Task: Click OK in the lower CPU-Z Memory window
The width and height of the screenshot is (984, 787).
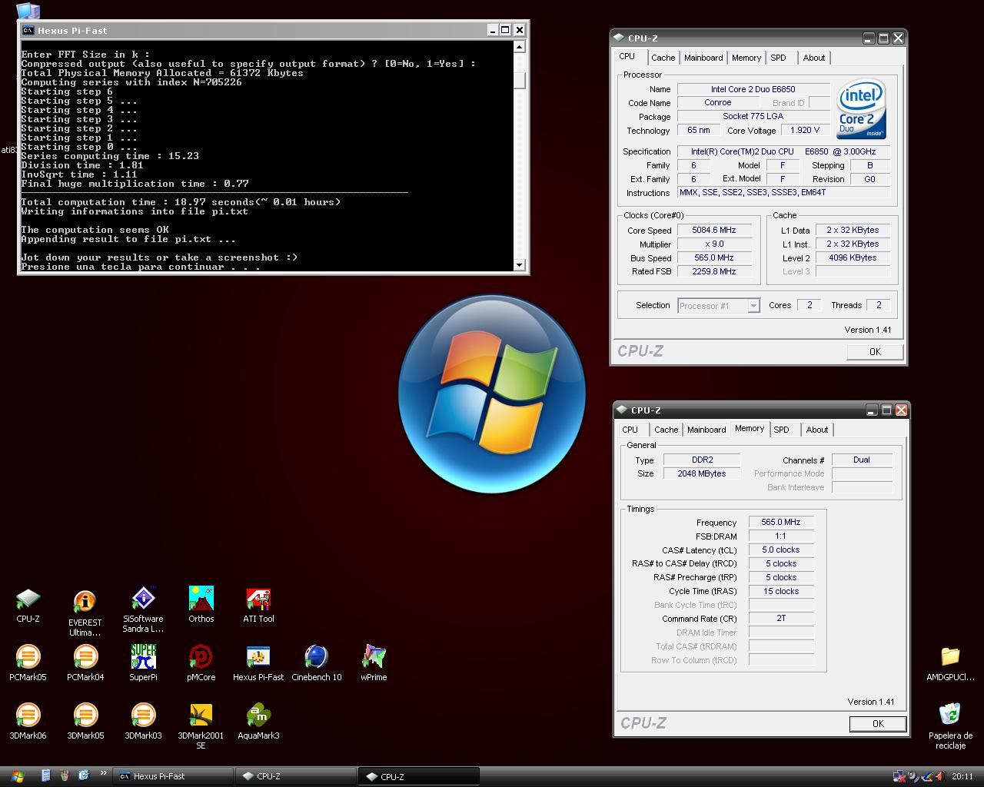Action: pos(878,723)
